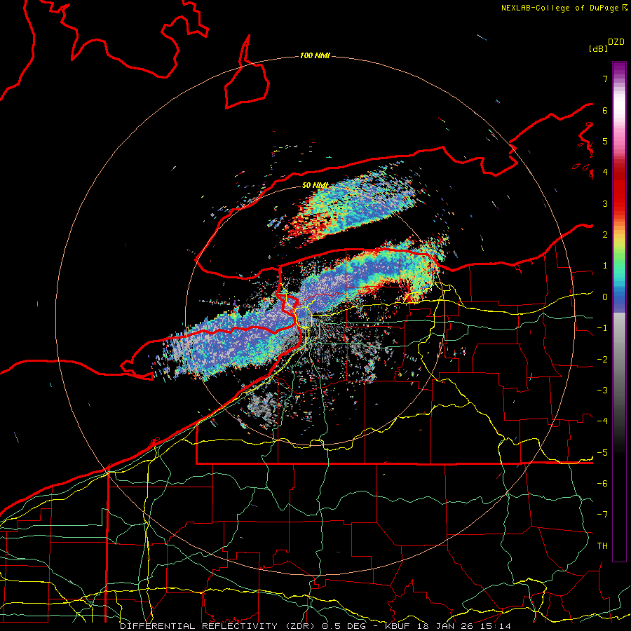Click the positive "5" scale label
Screen dimensions: 631x631
pyautogui.click(x=605, y=141)
